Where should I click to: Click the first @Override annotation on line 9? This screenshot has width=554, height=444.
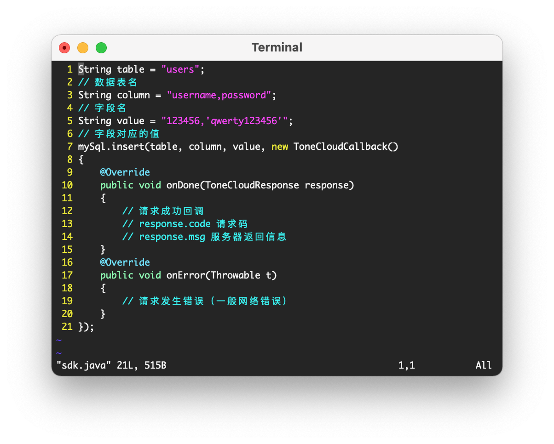pyautogui.click(x=125, y=172)
